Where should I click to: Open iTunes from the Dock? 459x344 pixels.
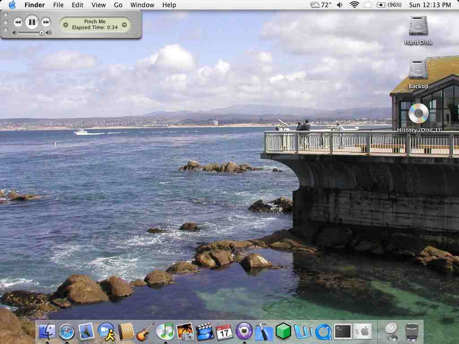[x=165, y=332]
